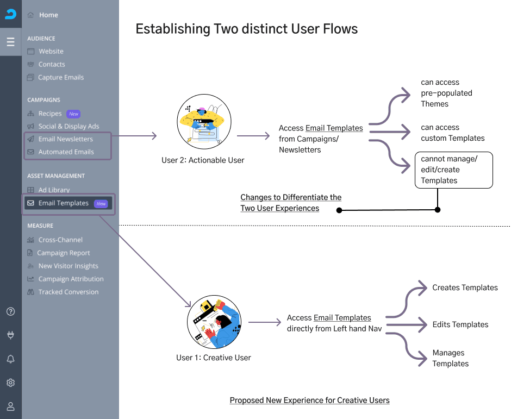Click 'Changes to Differentiate the Two User Experiences'
511x419 pixels.
(x=291, y=203)
